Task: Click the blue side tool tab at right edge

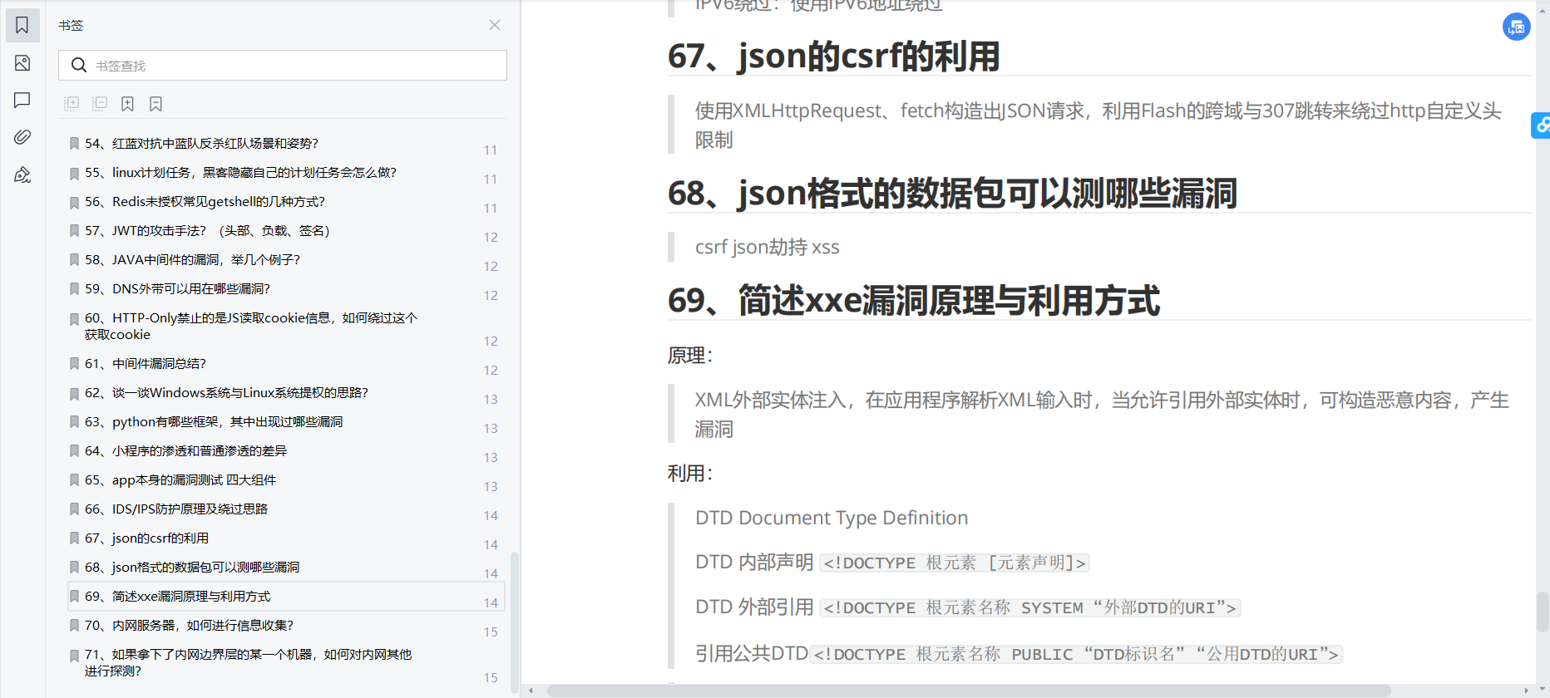Action: [x=1541, y=125]
